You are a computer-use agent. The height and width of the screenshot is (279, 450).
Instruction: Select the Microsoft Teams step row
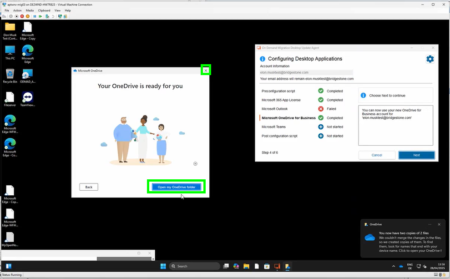(302, 127)
